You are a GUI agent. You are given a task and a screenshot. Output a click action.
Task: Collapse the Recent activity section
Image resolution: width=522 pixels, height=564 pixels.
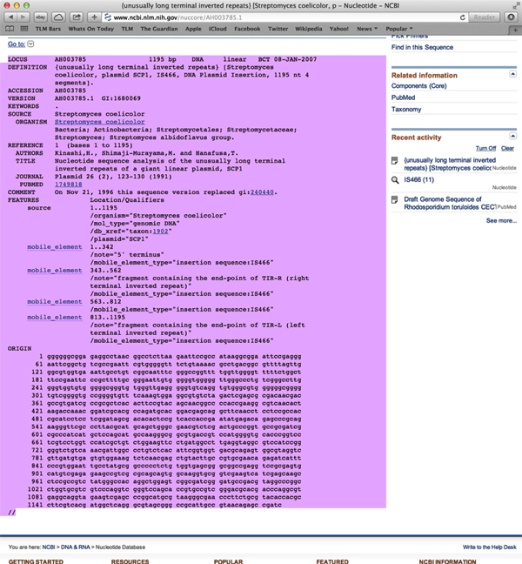[x=512, y=138]
